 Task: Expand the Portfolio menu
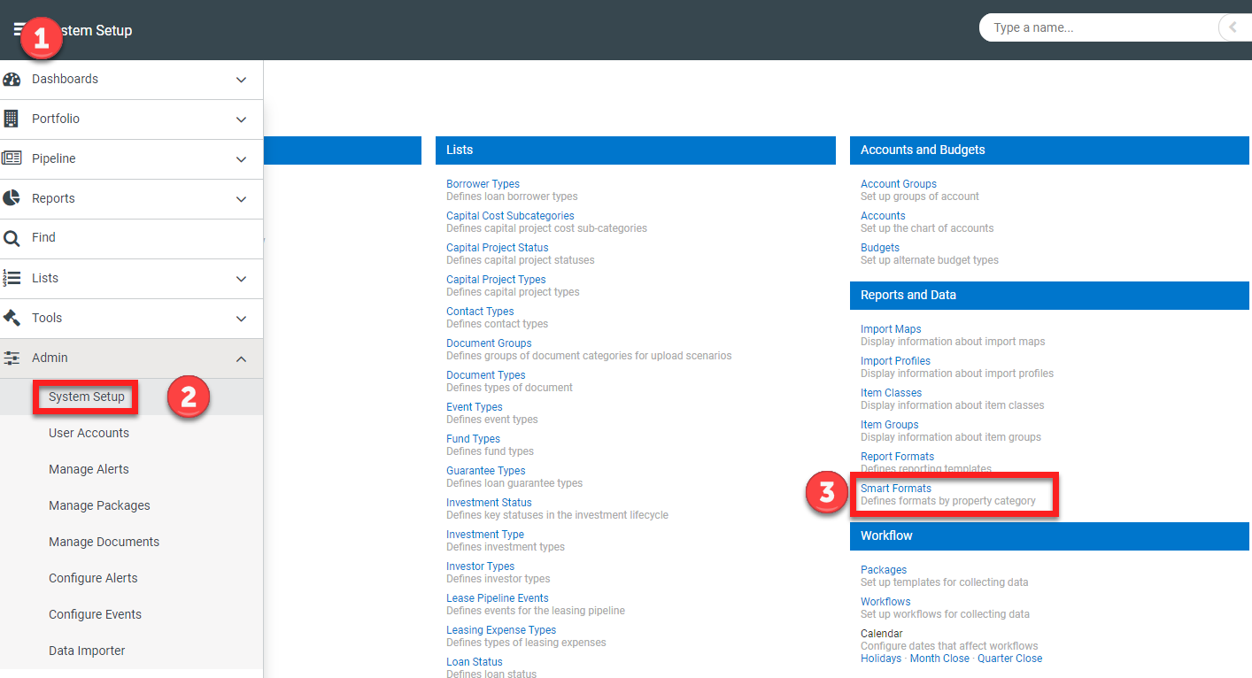(241, 119)
